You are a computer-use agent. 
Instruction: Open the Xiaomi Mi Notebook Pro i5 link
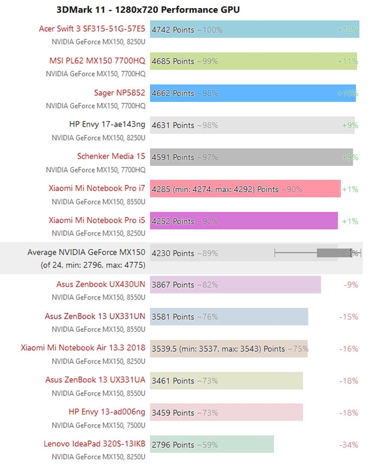click(97, 220)
